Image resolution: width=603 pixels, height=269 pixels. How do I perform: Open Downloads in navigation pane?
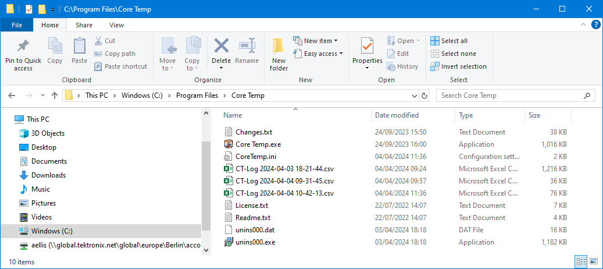[x=48, y=175]
